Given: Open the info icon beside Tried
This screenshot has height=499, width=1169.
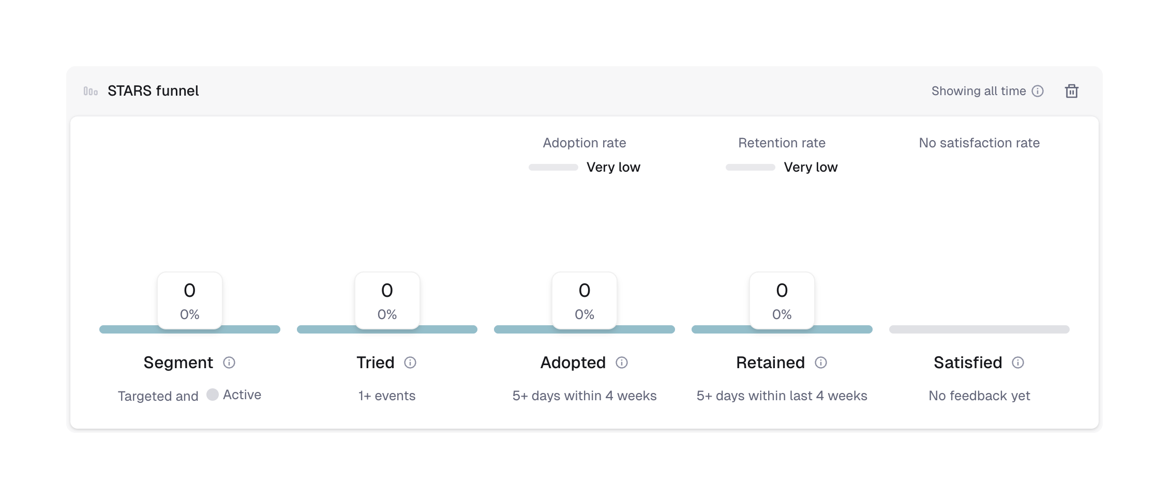Looking at the screenshot, I should [x=410, y=362].
